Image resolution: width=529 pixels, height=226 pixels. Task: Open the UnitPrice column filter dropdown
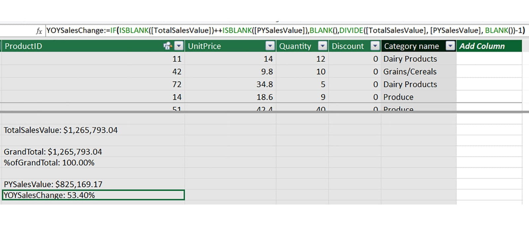270,46
